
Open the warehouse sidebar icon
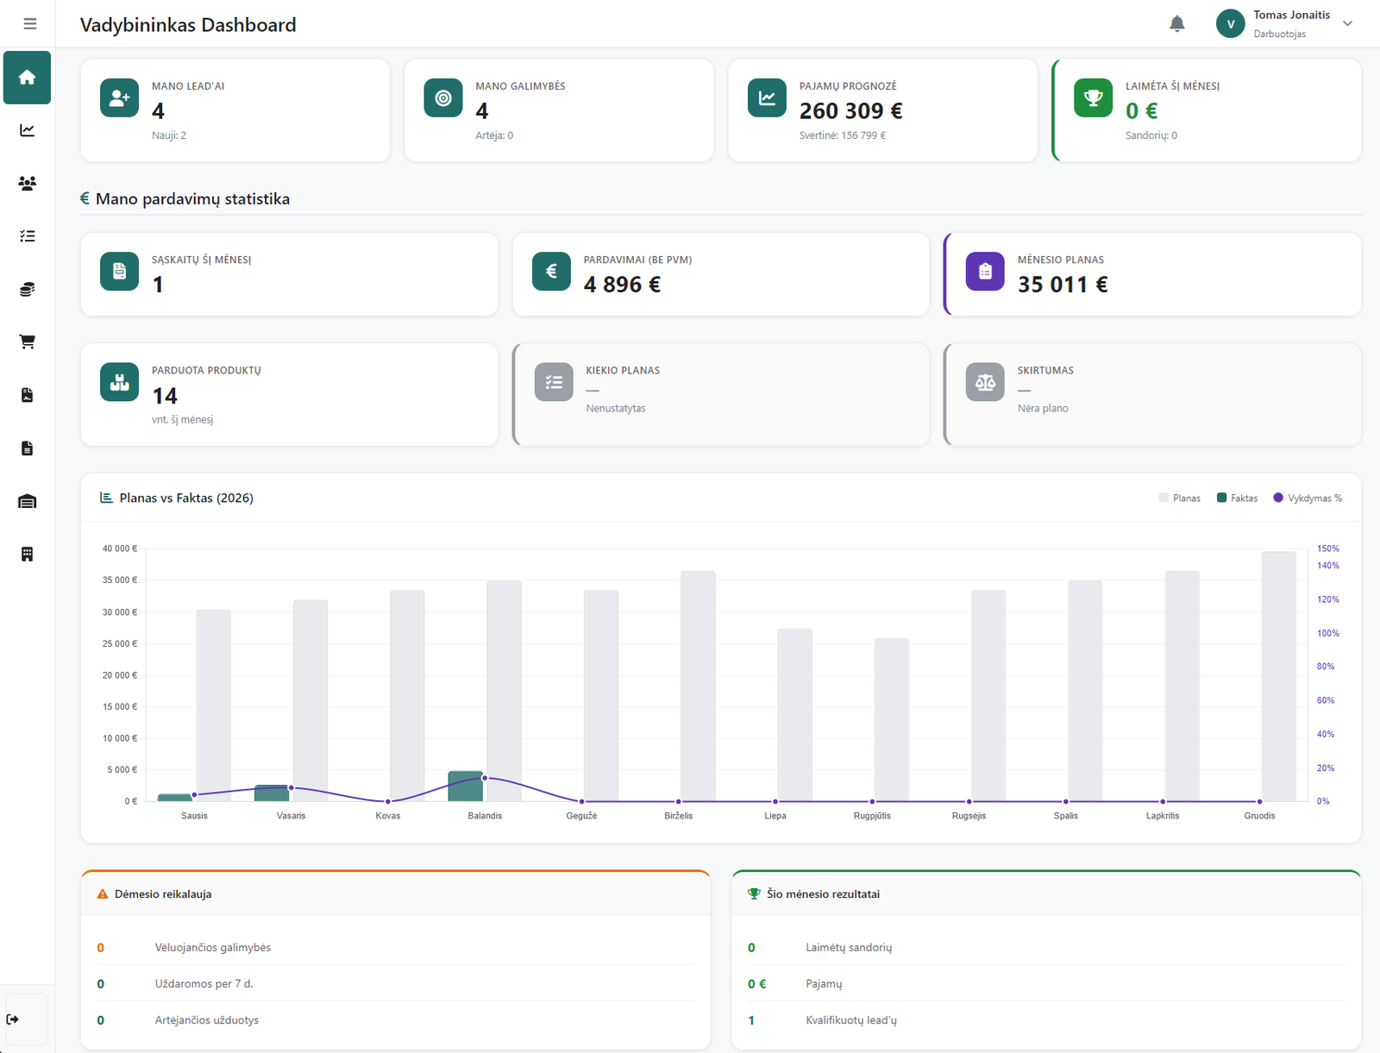[27, 502]
